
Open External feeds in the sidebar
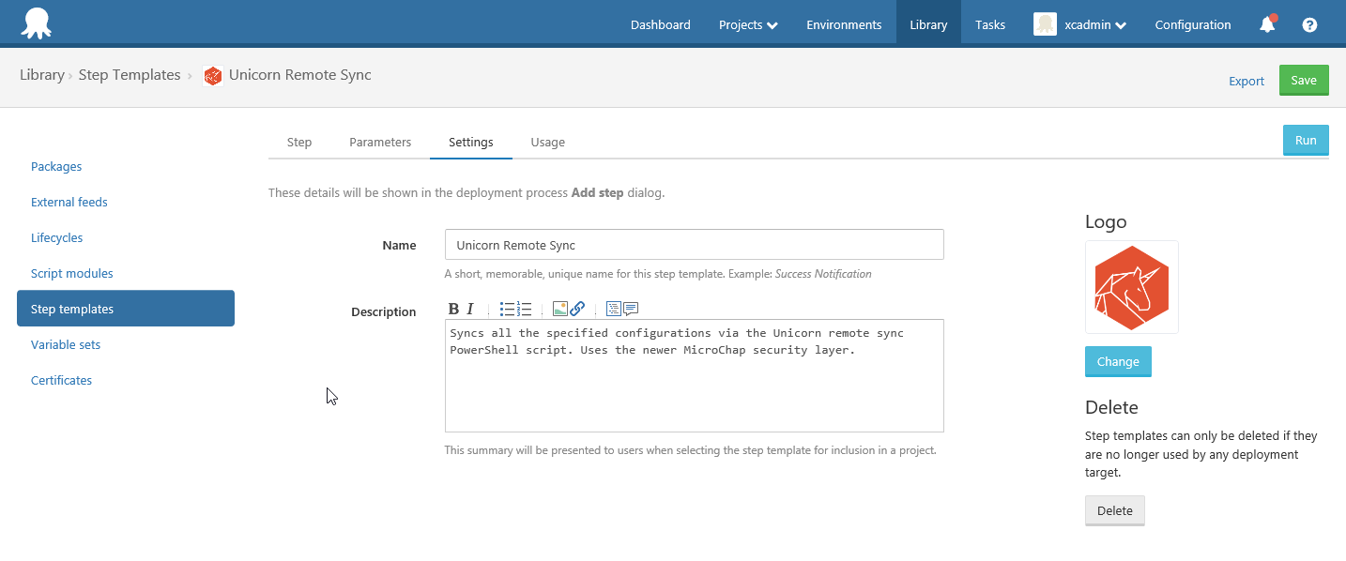(69, 203)
